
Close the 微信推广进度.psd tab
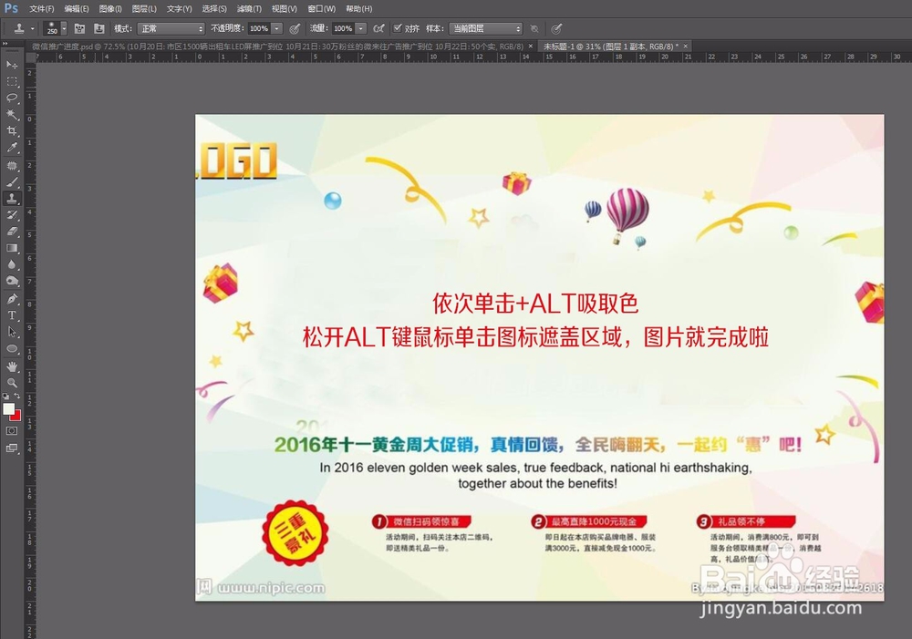point(531,46)
